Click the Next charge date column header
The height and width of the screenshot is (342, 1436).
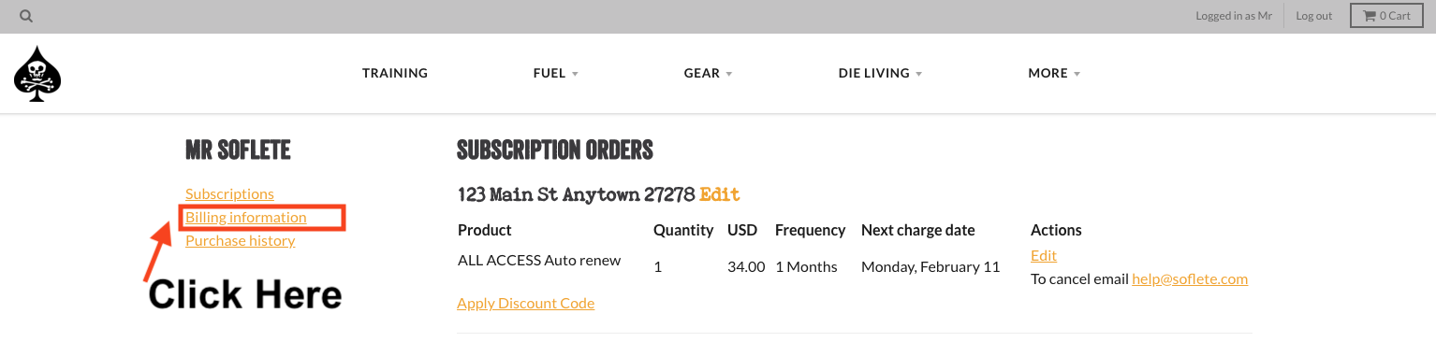tap(918, 230)
